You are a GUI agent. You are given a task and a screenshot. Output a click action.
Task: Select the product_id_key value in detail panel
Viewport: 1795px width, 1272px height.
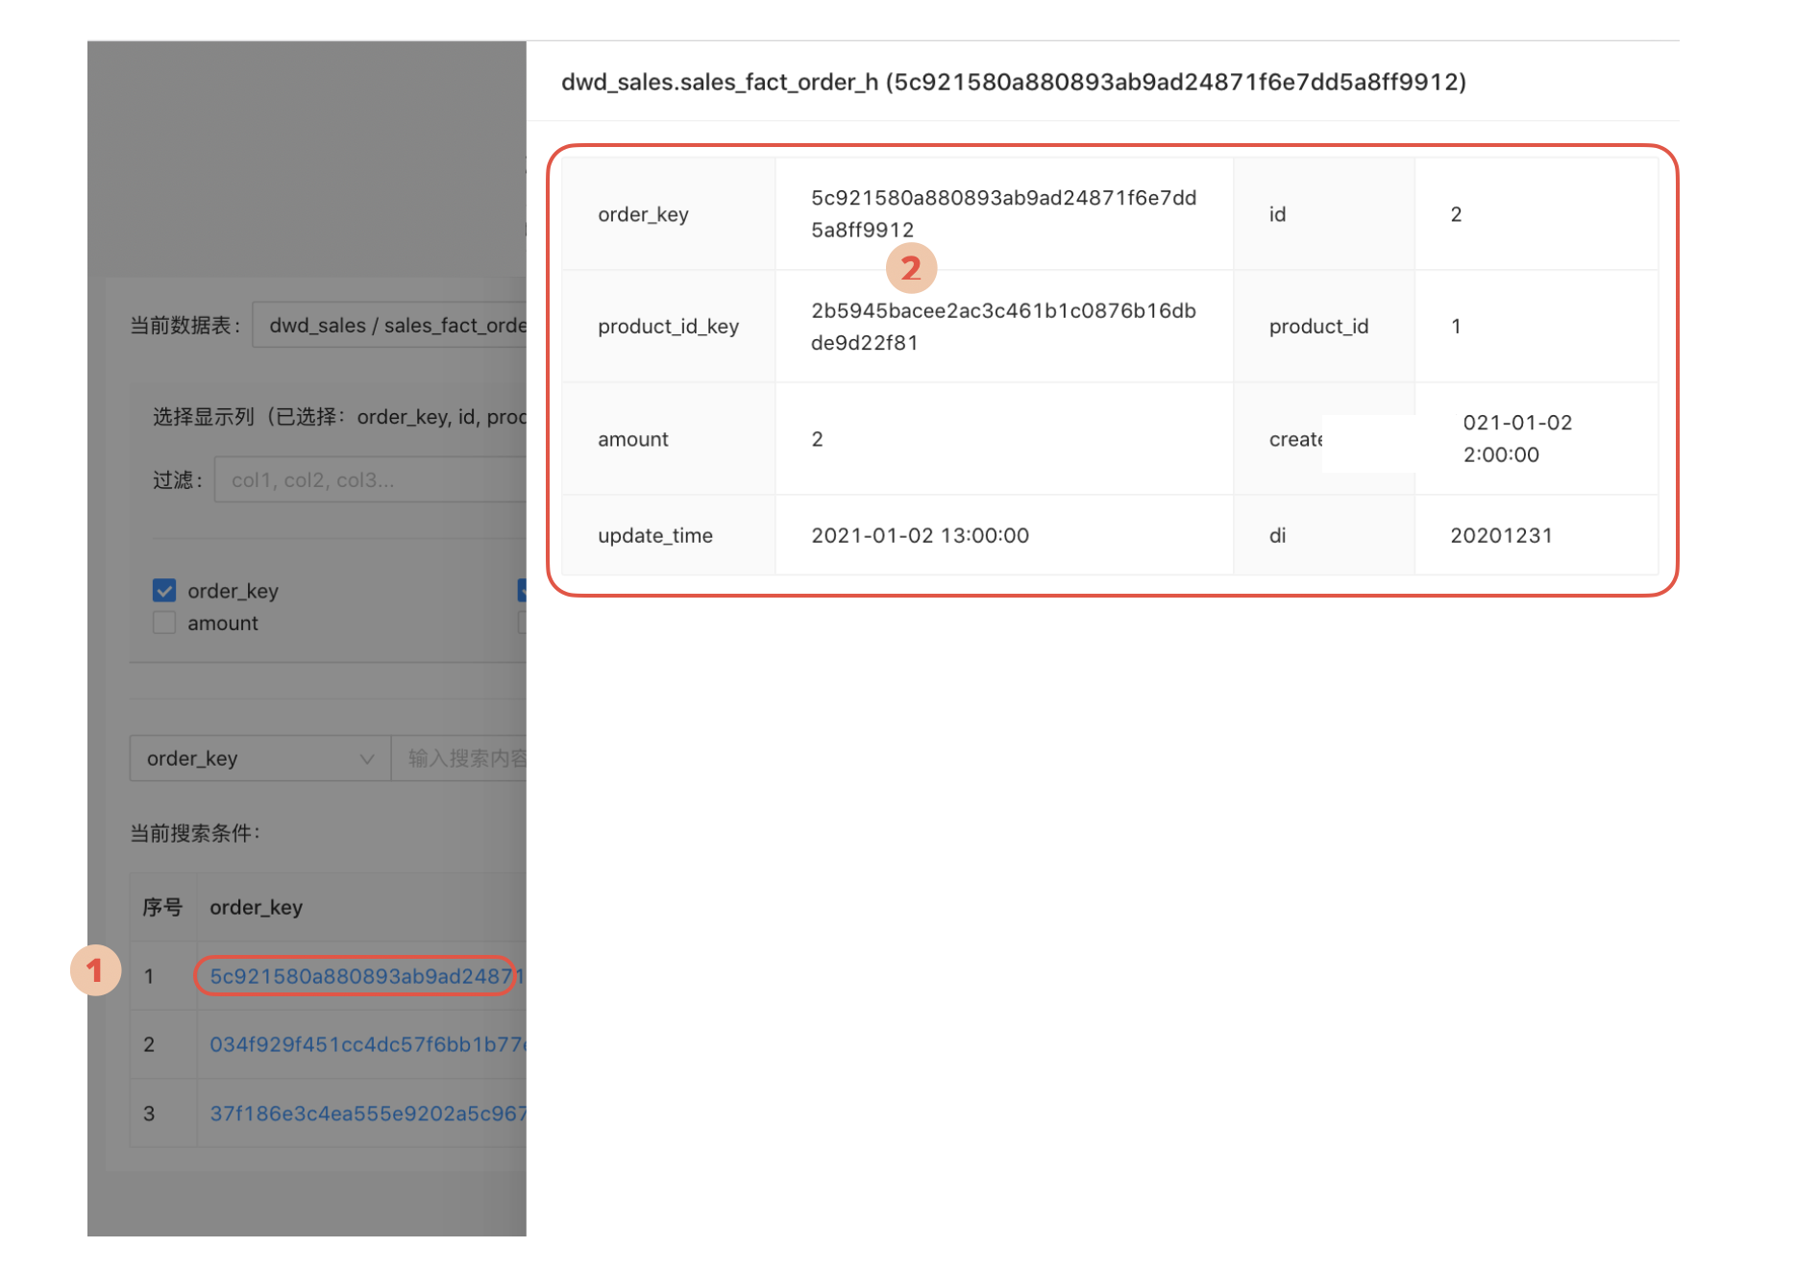pos(1002,327)
